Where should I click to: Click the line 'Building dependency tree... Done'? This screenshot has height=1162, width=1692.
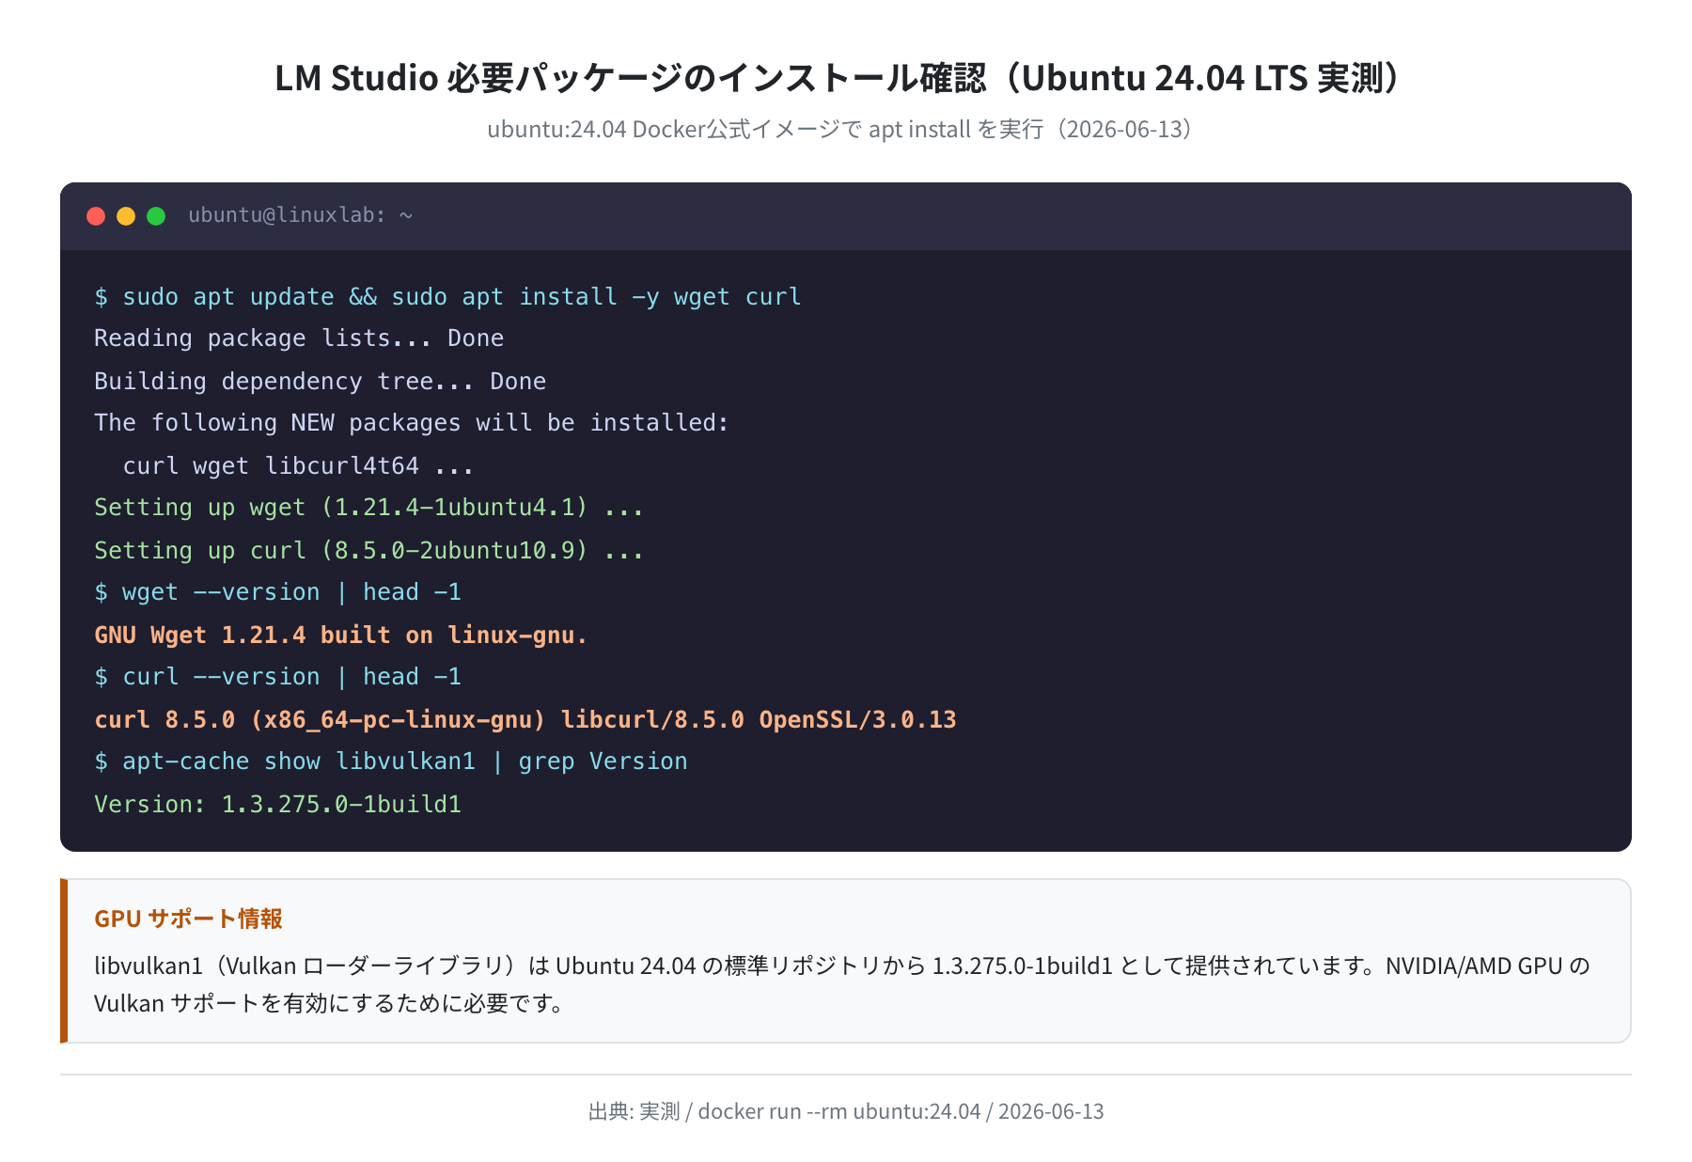[320, 382]
